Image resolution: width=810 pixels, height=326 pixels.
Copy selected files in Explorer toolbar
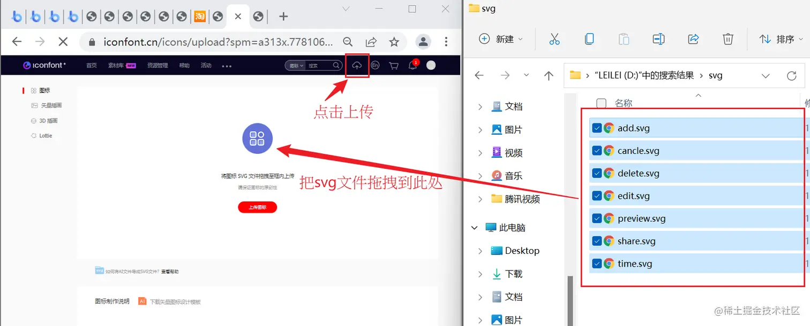[589, 39]
